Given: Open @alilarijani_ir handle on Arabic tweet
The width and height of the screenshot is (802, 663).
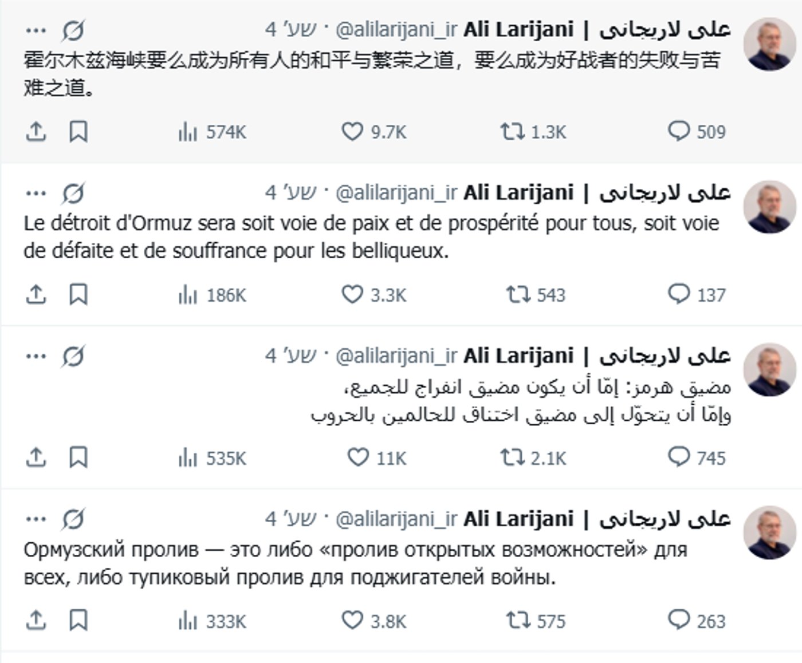Looking at the screenshot, I should click(396, 356).
